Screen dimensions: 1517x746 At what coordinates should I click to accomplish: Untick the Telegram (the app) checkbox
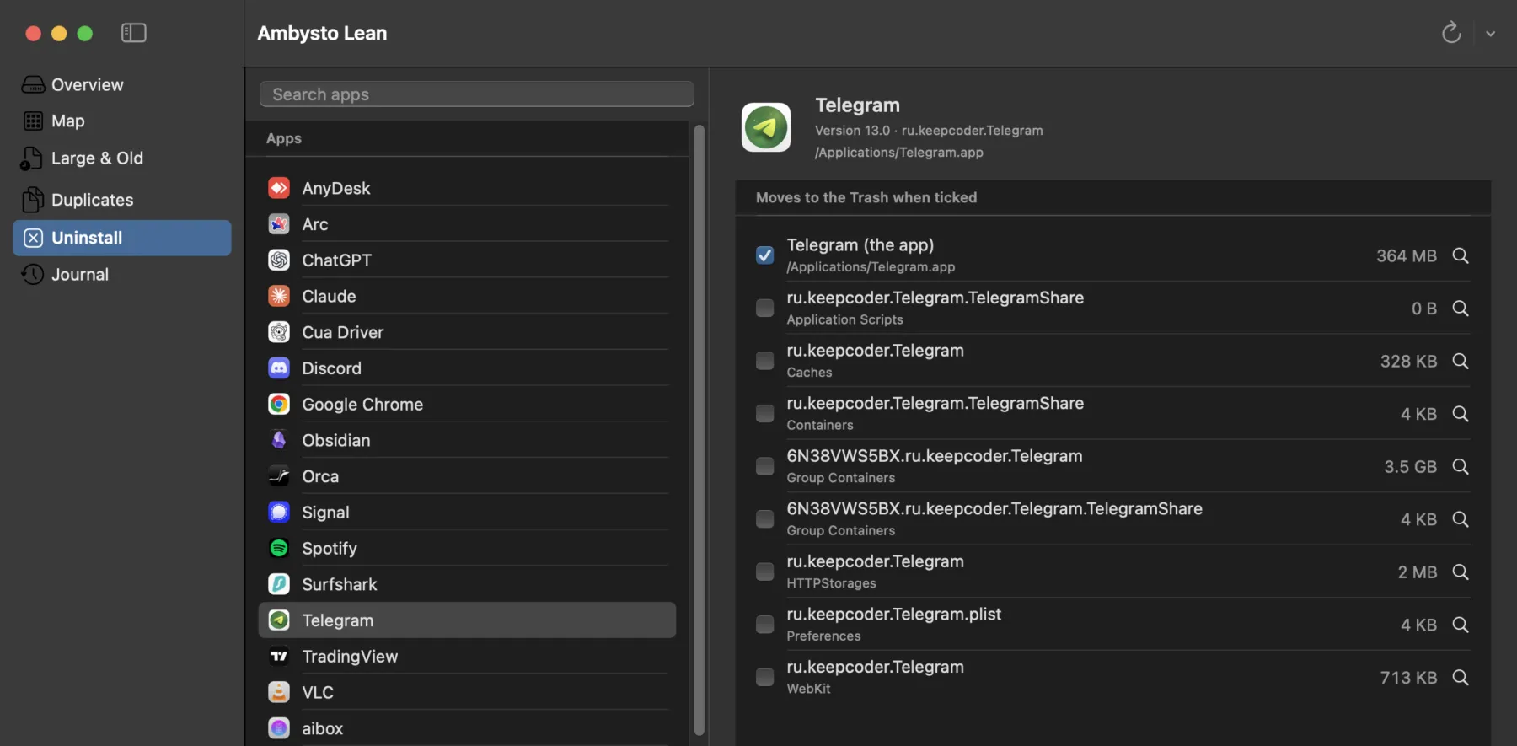coord(764,255)
